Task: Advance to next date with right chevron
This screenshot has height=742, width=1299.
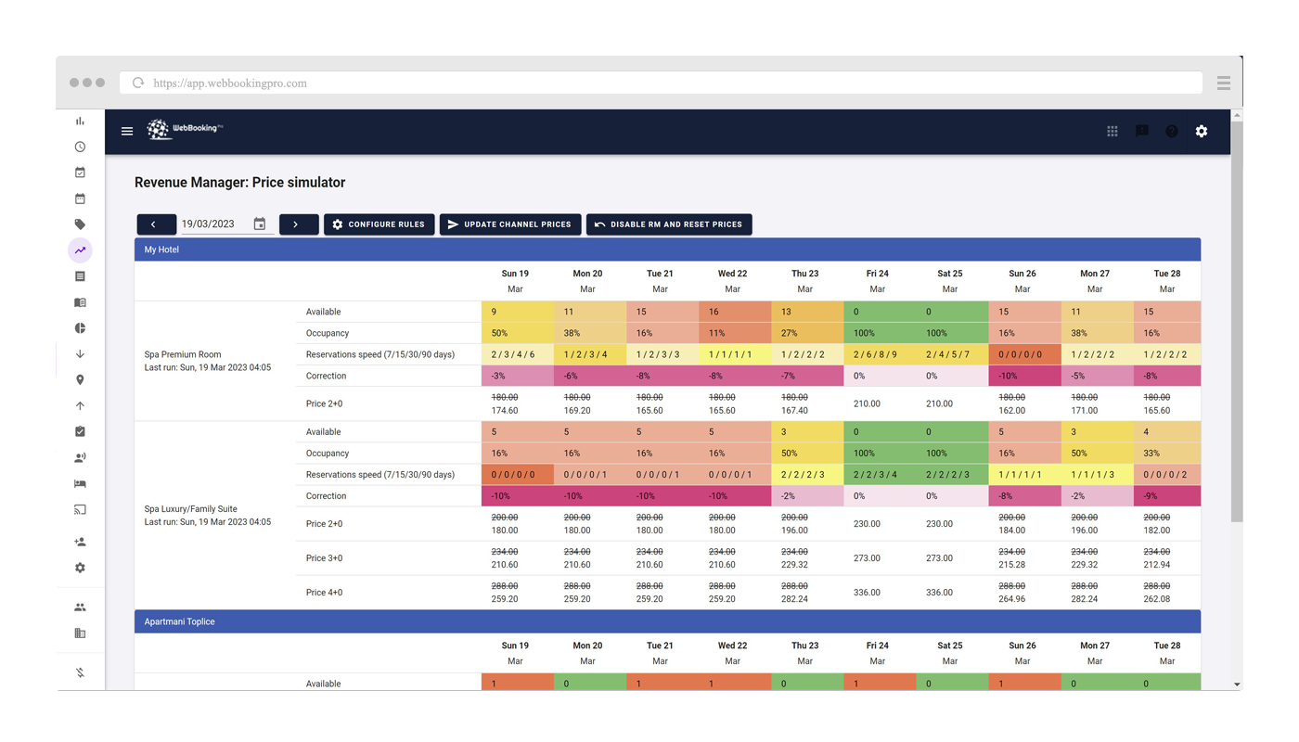Action: [299, 224]
